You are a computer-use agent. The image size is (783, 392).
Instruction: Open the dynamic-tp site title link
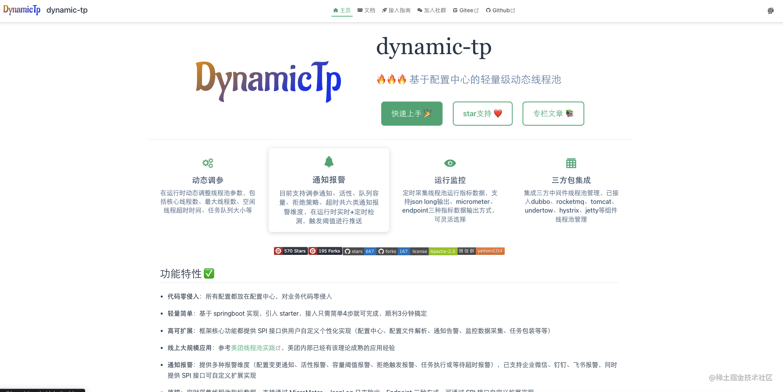[x=67, y=10]
